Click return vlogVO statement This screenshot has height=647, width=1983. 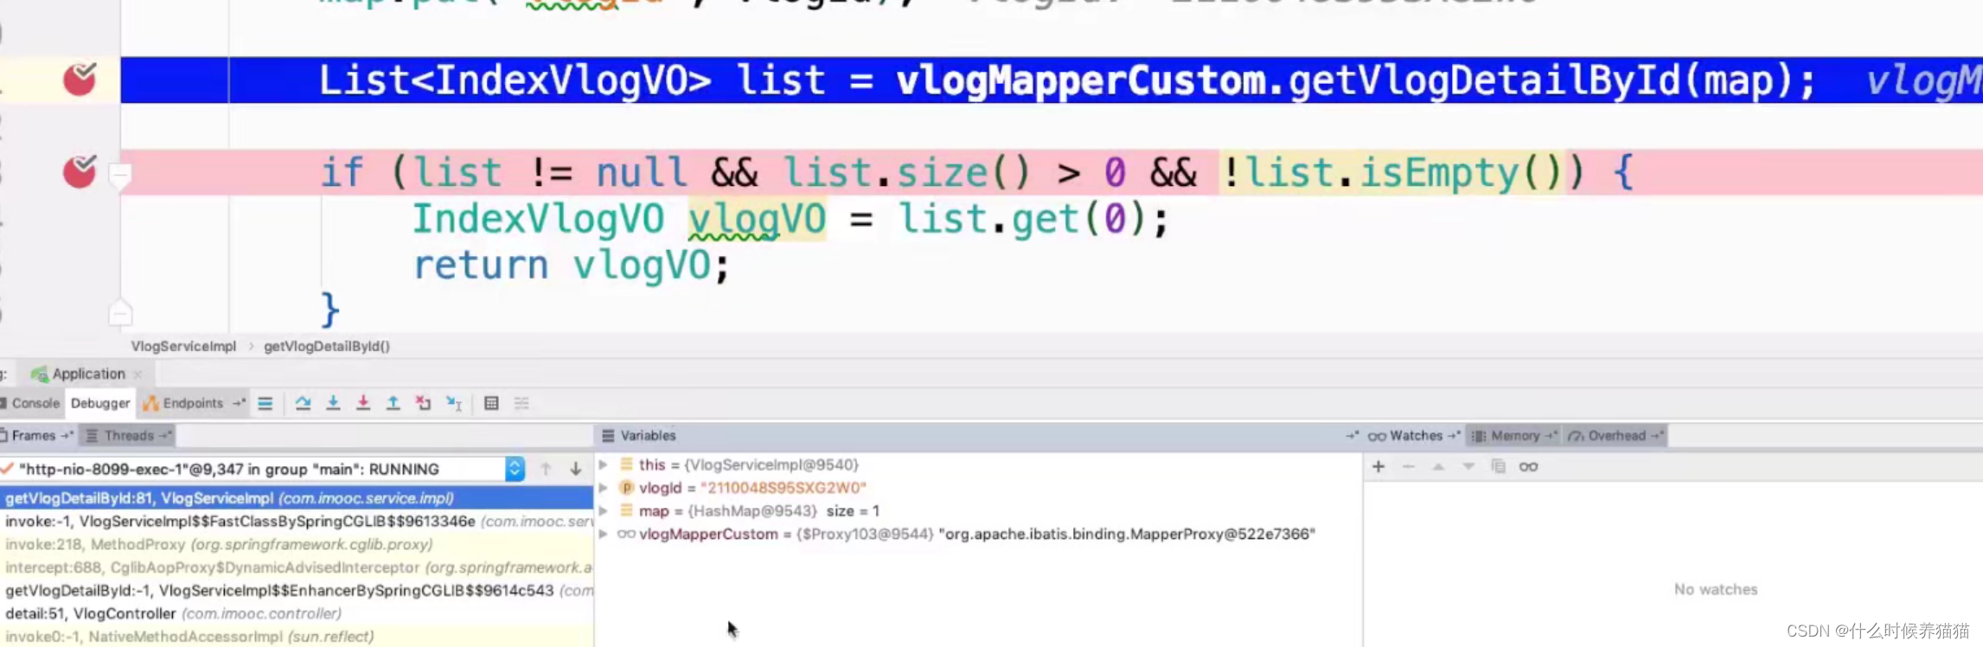tap(572, 265)
